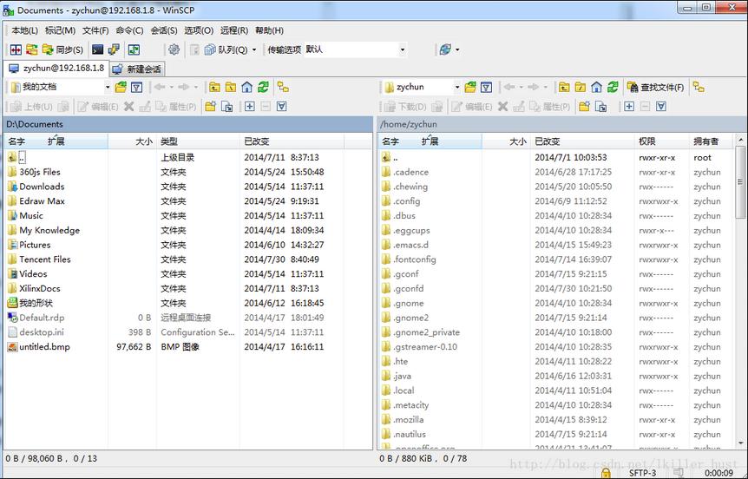Viewport: 748px width, 479px height.
Task: Select the XilinxDocs folder
Action: coord(40,288)
